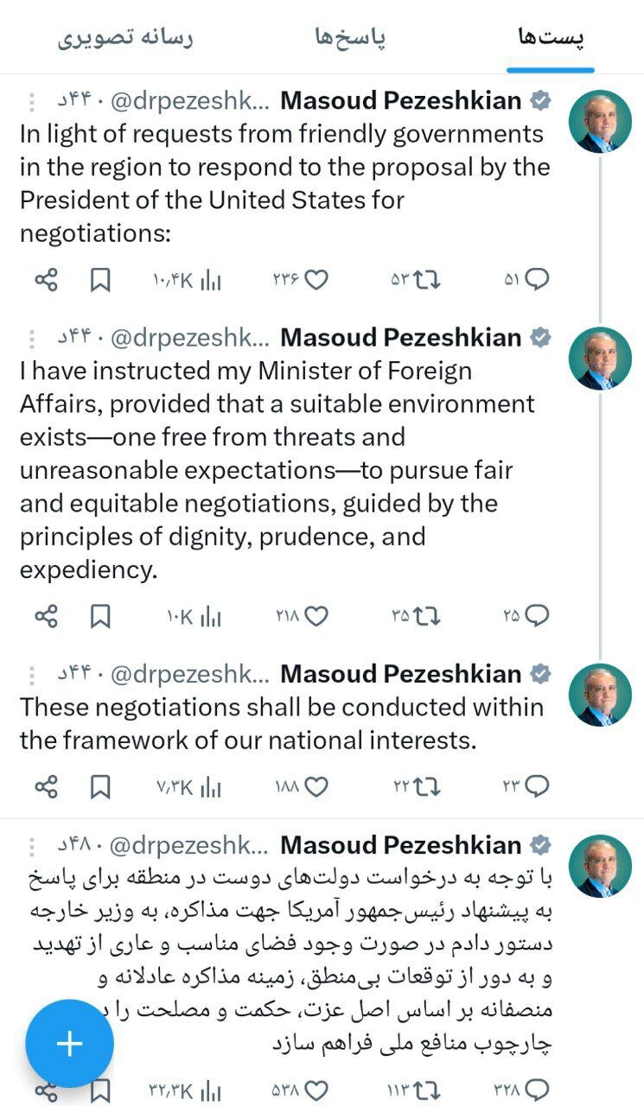Open more options for 'In light of requests' post

coord(32,102)
